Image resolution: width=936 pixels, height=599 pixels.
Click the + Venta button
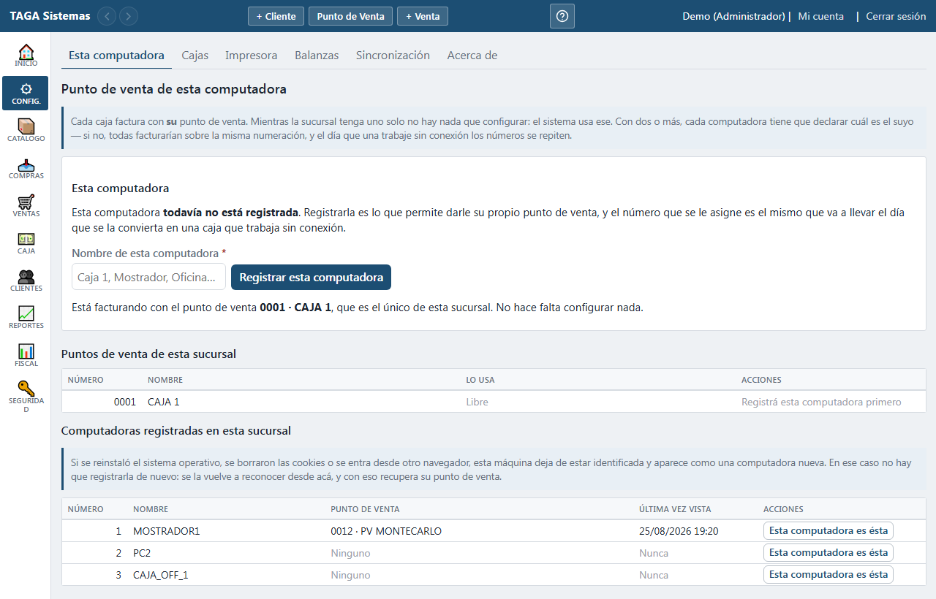(x=423, y=16)
